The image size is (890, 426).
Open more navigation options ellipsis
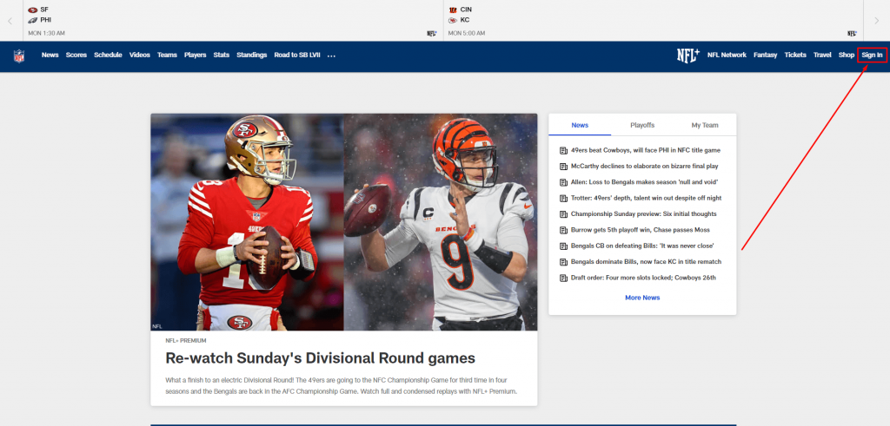pos(331,56)
